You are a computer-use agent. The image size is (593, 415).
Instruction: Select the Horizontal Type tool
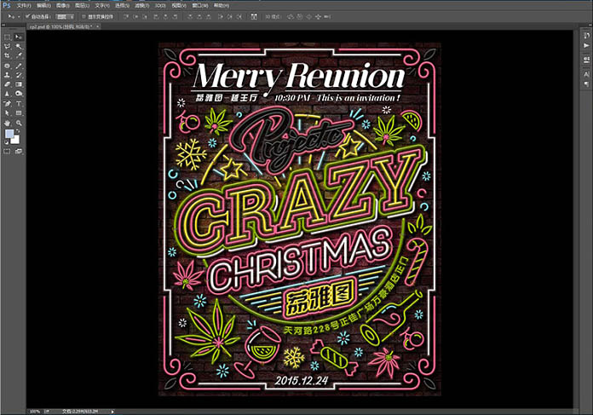pyautogui.click(x=19, y=103)
